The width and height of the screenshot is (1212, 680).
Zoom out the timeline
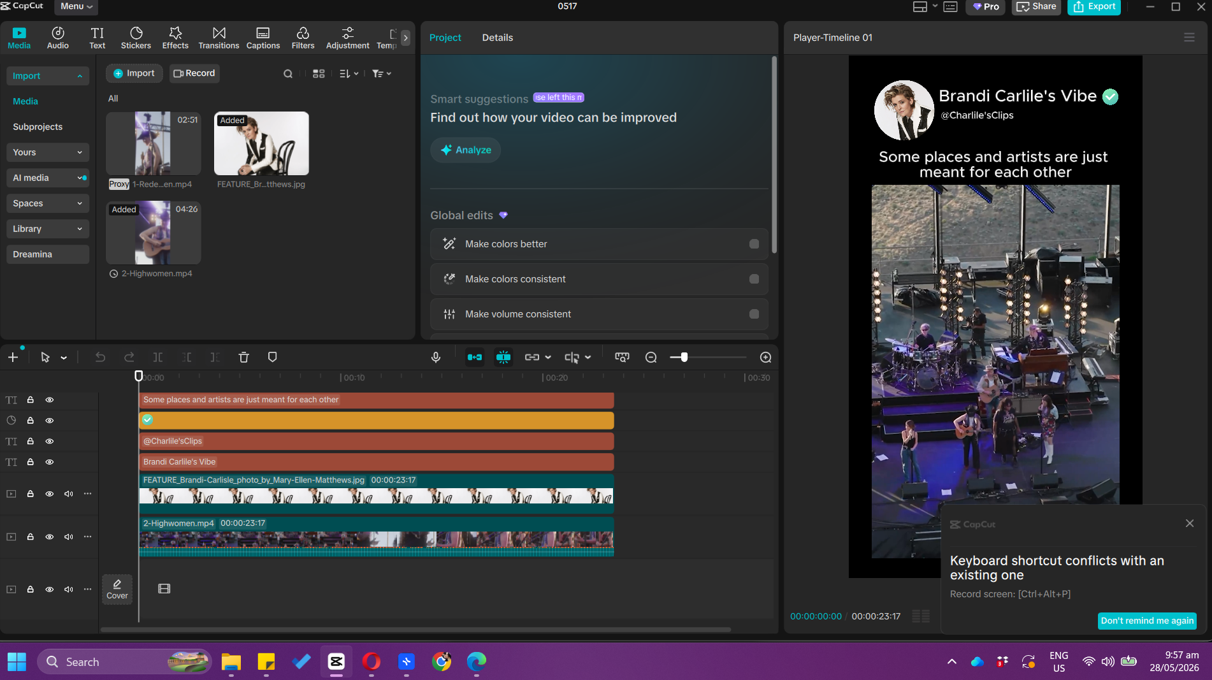tap(651, 358)
